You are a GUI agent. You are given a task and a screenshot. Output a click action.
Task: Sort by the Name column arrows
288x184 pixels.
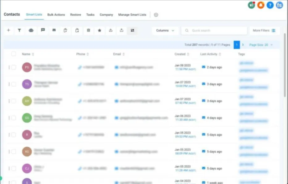(x=33, y=54)
